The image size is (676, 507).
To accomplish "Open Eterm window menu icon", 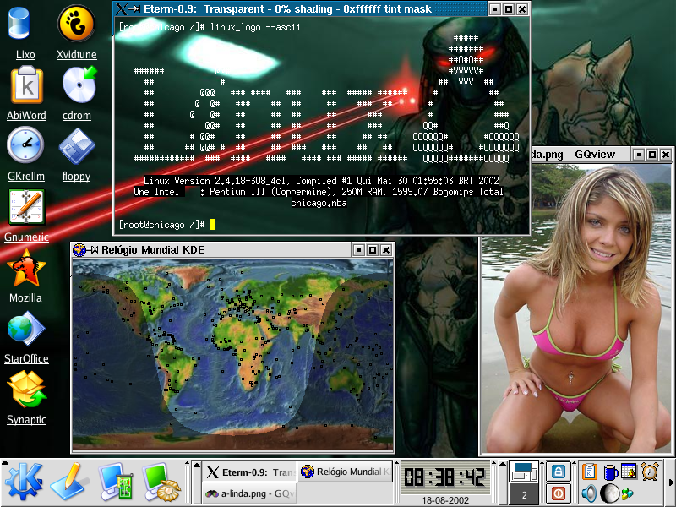I will pyautogui.click(x=122, y=9).
